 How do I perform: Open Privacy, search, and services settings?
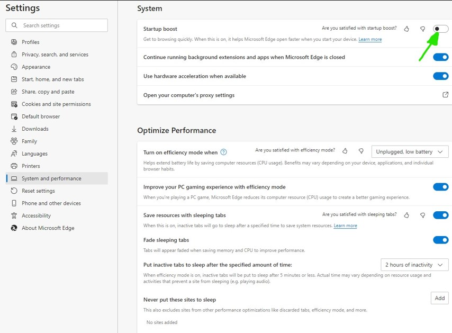pos(55,55)
